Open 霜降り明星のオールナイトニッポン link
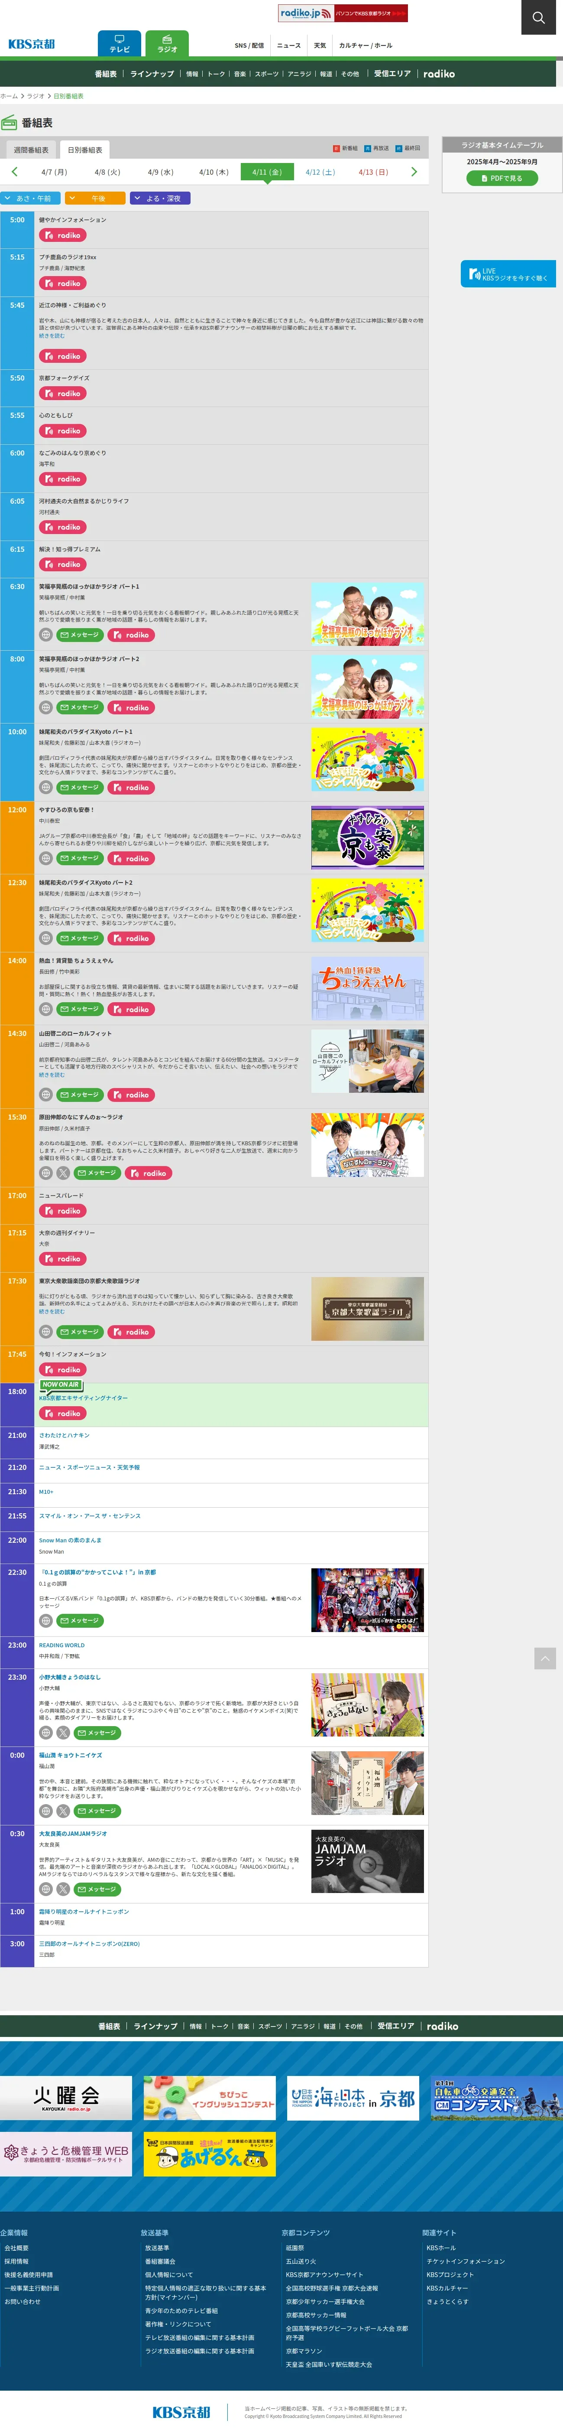Image resolution: width=563 pixels, height=2434 pixels. tap(84, 1912)
